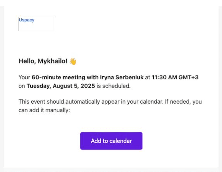Click the word "Mykhailo" in the greeting
Screen dimensions: 222x172
(x=52, y=62)
